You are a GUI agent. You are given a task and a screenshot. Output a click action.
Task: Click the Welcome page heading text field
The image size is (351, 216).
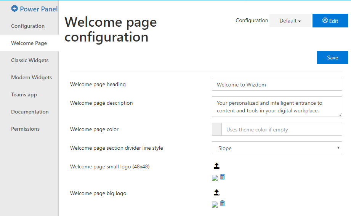277,84
